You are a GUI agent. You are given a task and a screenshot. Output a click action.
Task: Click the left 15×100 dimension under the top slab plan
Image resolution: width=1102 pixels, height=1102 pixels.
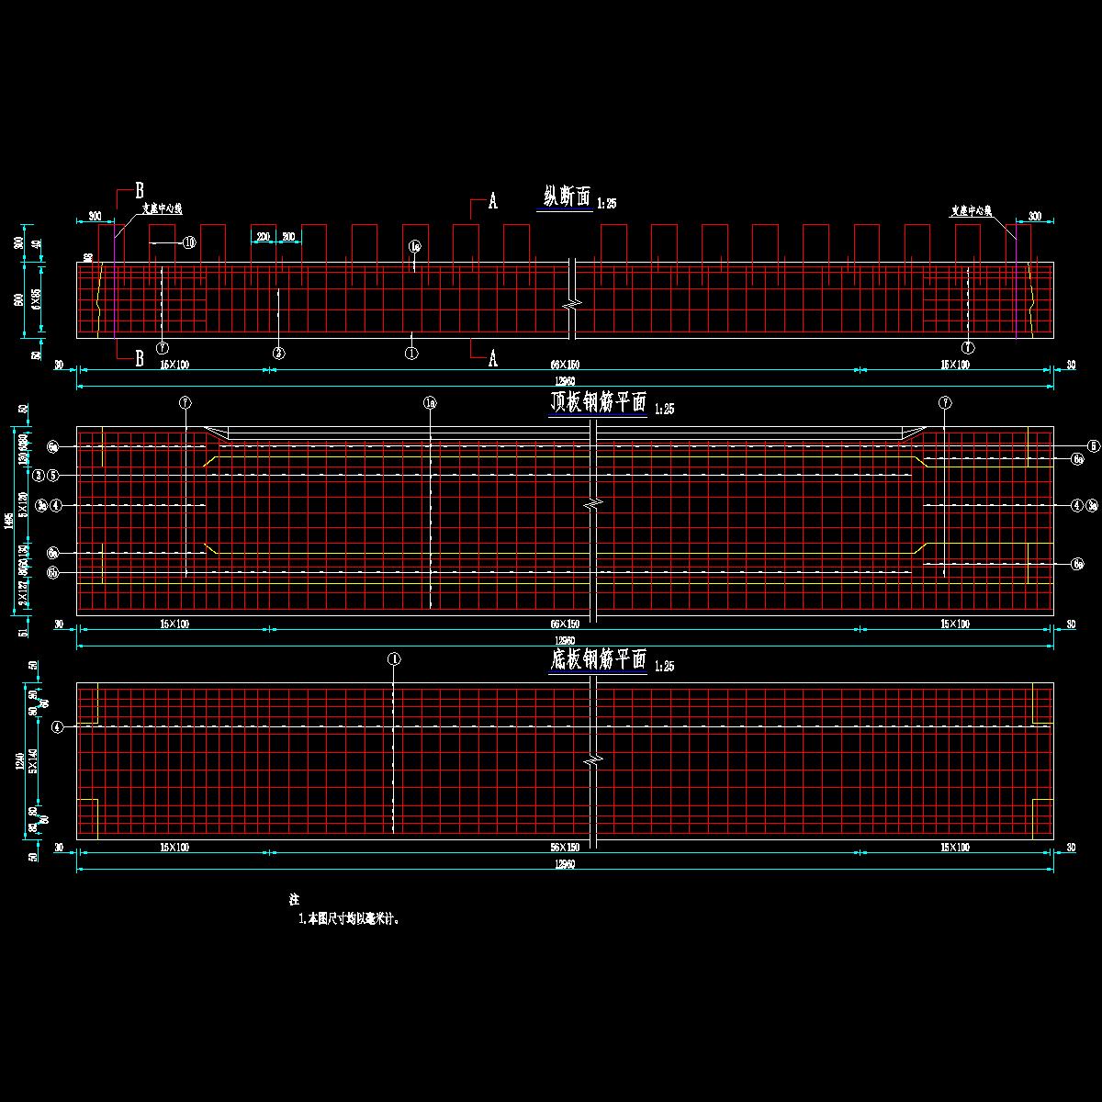coord(174,624)
